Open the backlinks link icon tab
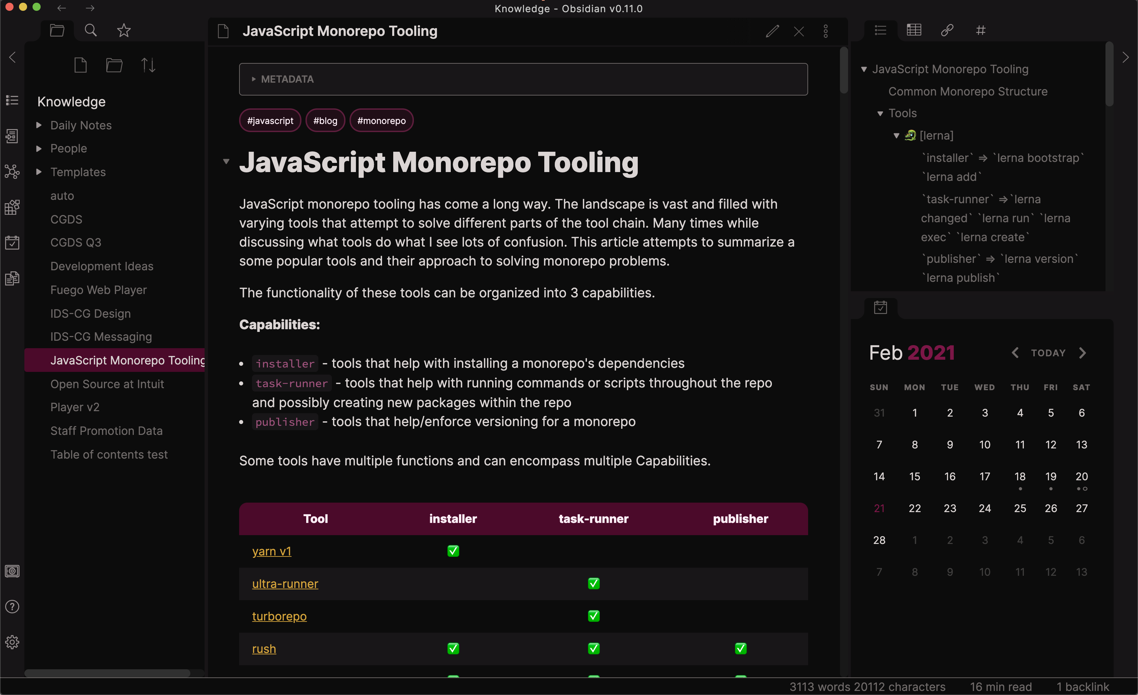 coord(947,30)
